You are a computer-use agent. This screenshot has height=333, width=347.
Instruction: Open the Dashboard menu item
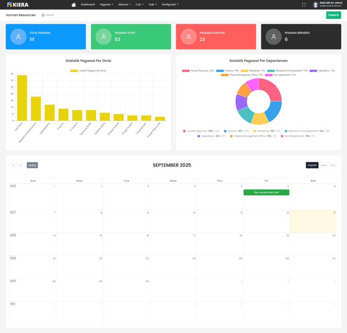[x=88, y=5]
